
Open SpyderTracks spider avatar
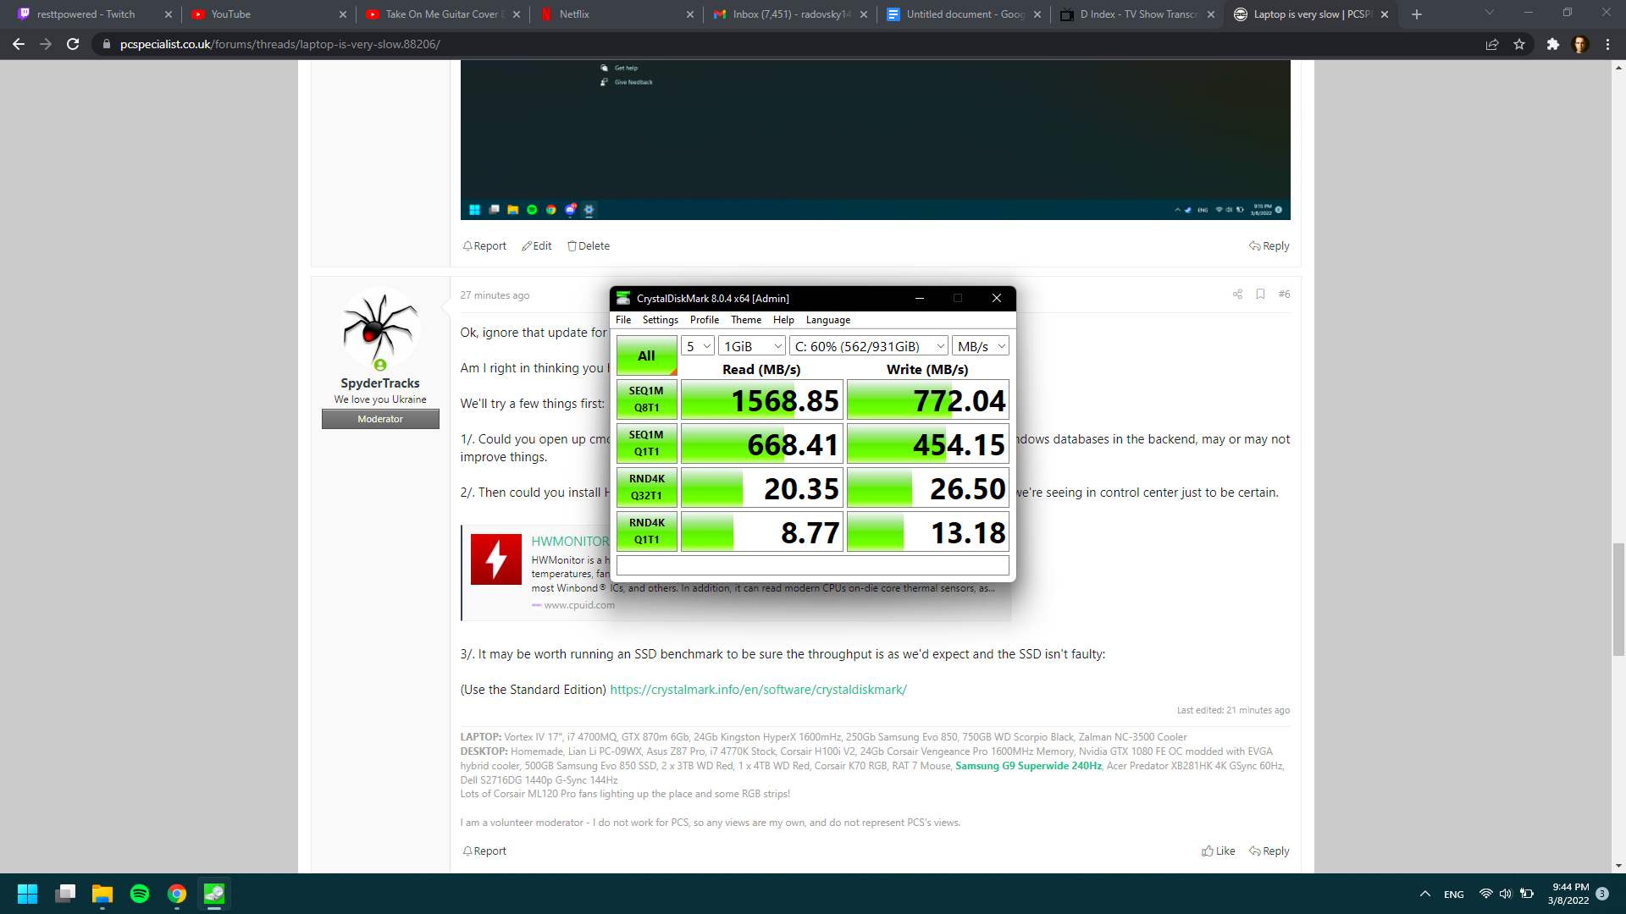[x=380, y=328]
